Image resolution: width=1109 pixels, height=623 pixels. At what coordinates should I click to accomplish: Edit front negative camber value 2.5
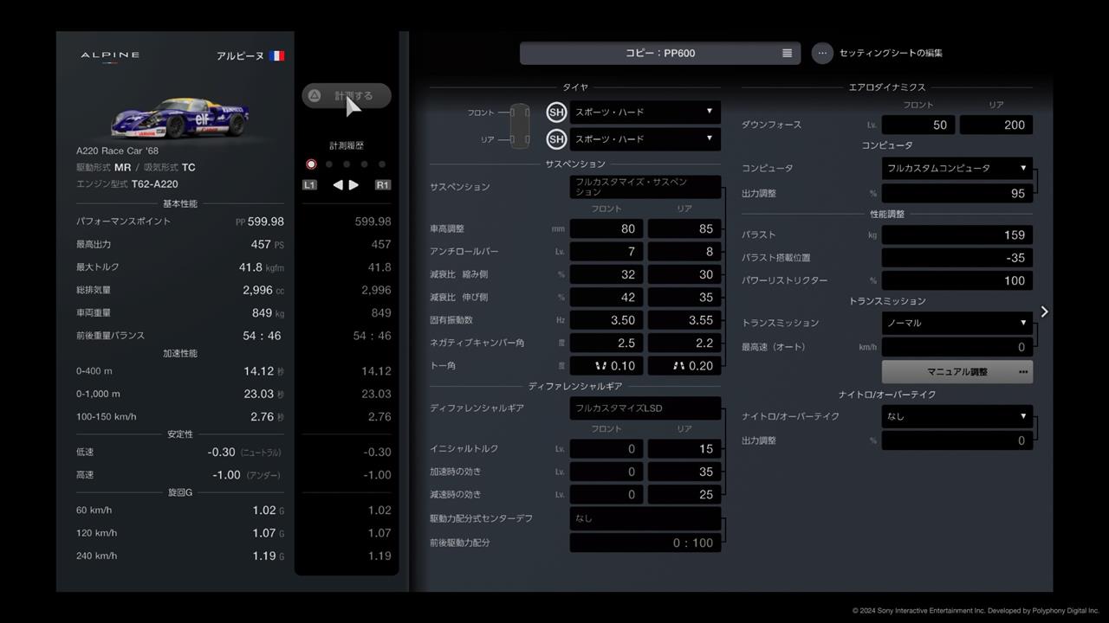click(606, 344)
